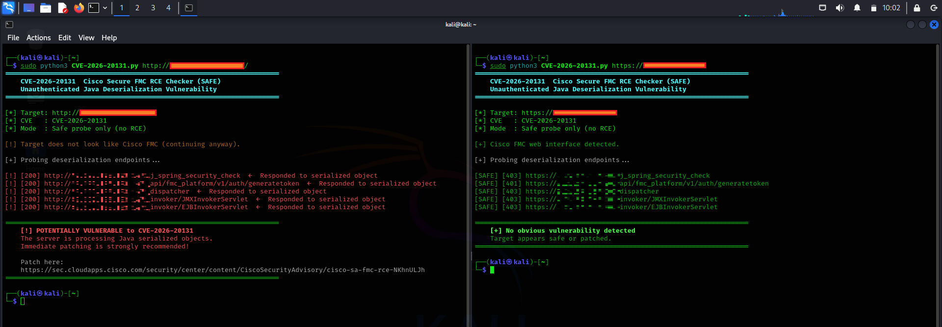Screen dimensions: 942x327
Task: Click left pane 'sudo' command word
Action: coord(28,66)
